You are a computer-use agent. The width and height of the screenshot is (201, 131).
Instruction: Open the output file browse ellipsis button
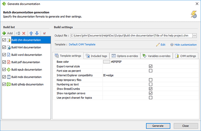coord(194,36)
